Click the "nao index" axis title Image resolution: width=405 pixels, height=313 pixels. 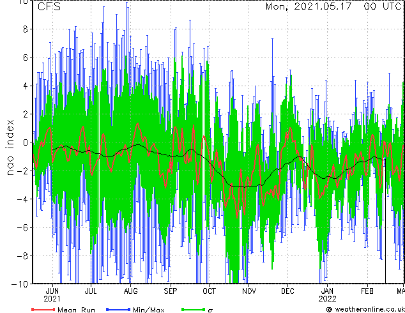(x=10, y=148)
